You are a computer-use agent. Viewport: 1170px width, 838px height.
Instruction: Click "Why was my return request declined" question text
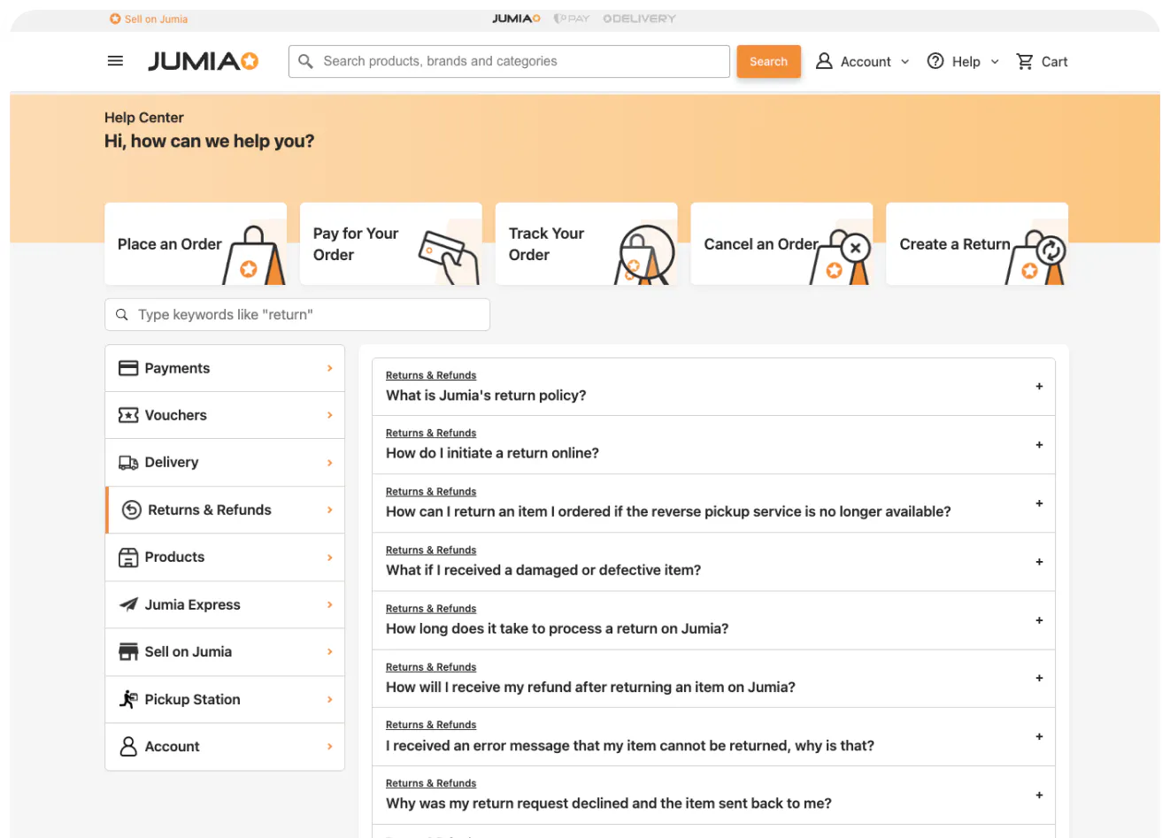(x=609, y=803)
